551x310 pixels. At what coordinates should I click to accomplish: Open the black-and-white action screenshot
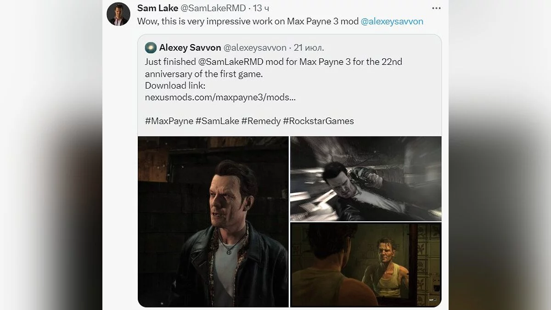(365, 178)
